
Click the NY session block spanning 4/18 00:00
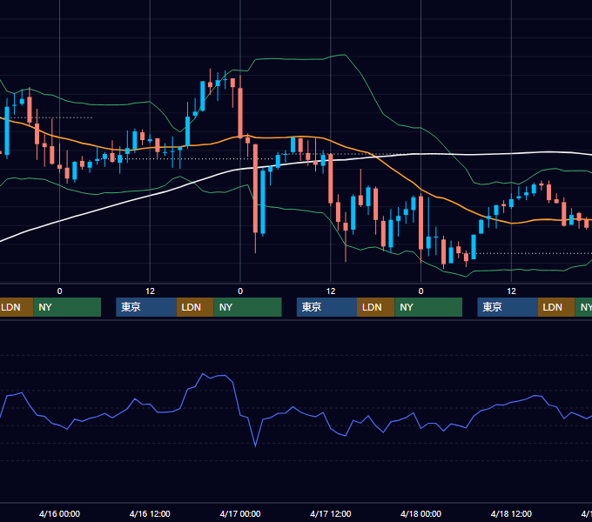click(428, 307)
